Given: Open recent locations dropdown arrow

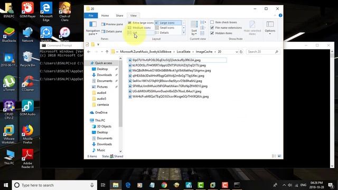Looking at the screenshot, I should pyautogui.click(x=102, y=52).
